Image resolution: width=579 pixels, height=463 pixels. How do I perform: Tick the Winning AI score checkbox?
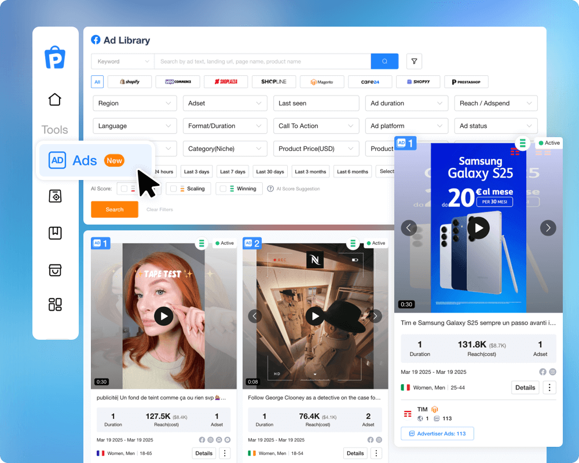[x=223, y=189]
